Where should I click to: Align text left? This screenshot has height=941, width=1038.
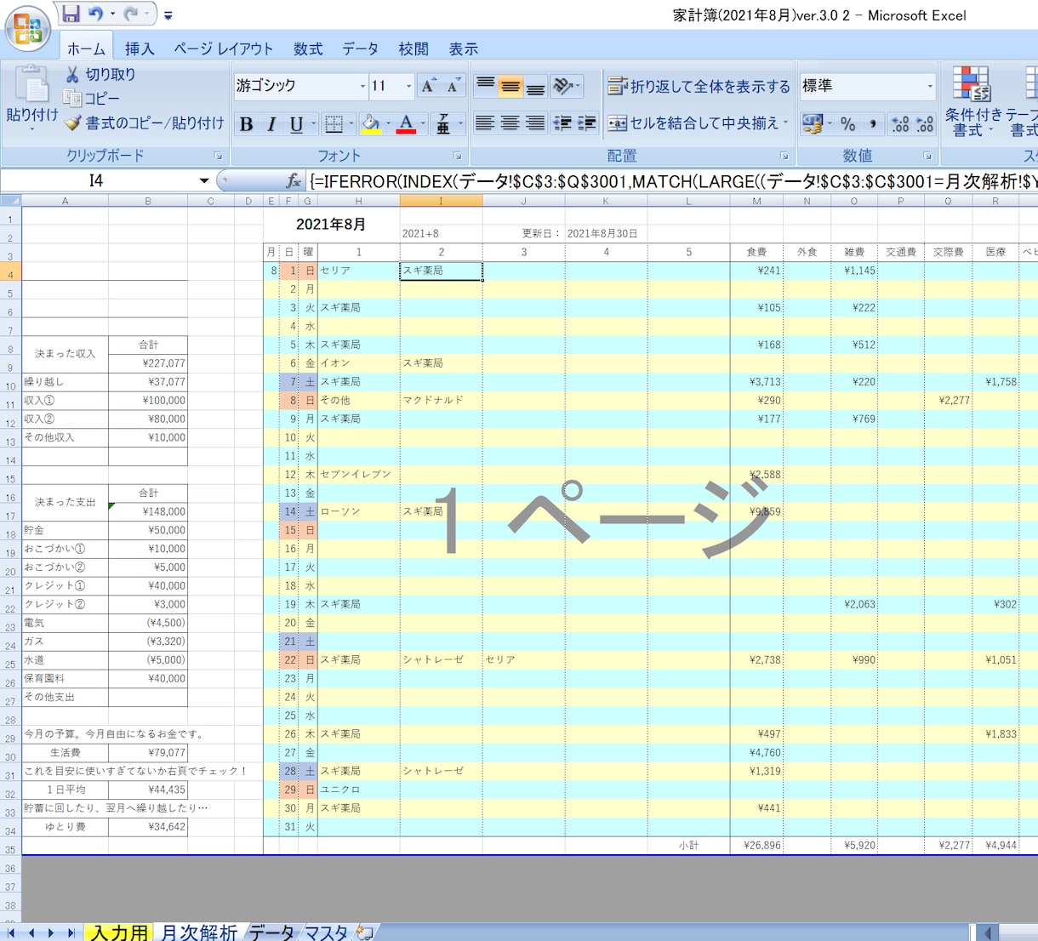pos(485,123)
